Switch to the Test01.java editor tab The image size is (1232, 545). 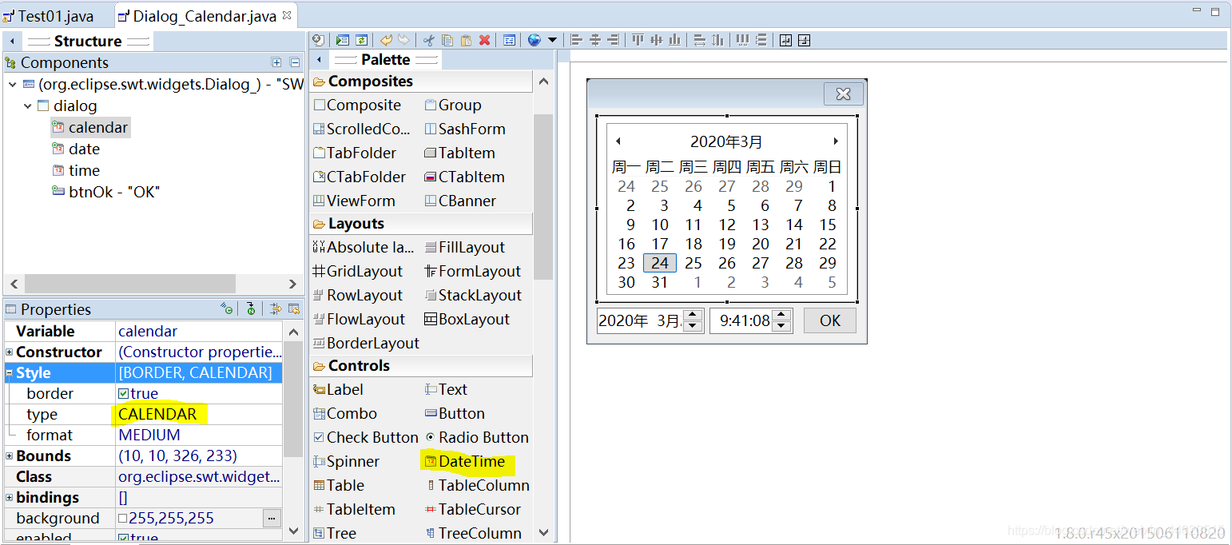pyautogui.click(x=55, y=16)
